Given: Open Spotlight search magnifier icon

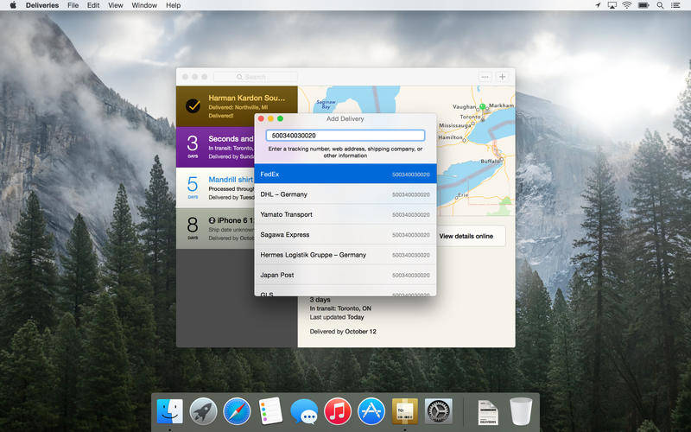Looking at the screenshot, I should coord(660,5).
